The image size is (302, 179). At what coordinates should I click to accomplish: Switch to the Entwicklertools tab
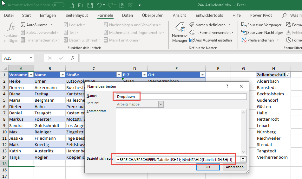[x=209, y=16]
